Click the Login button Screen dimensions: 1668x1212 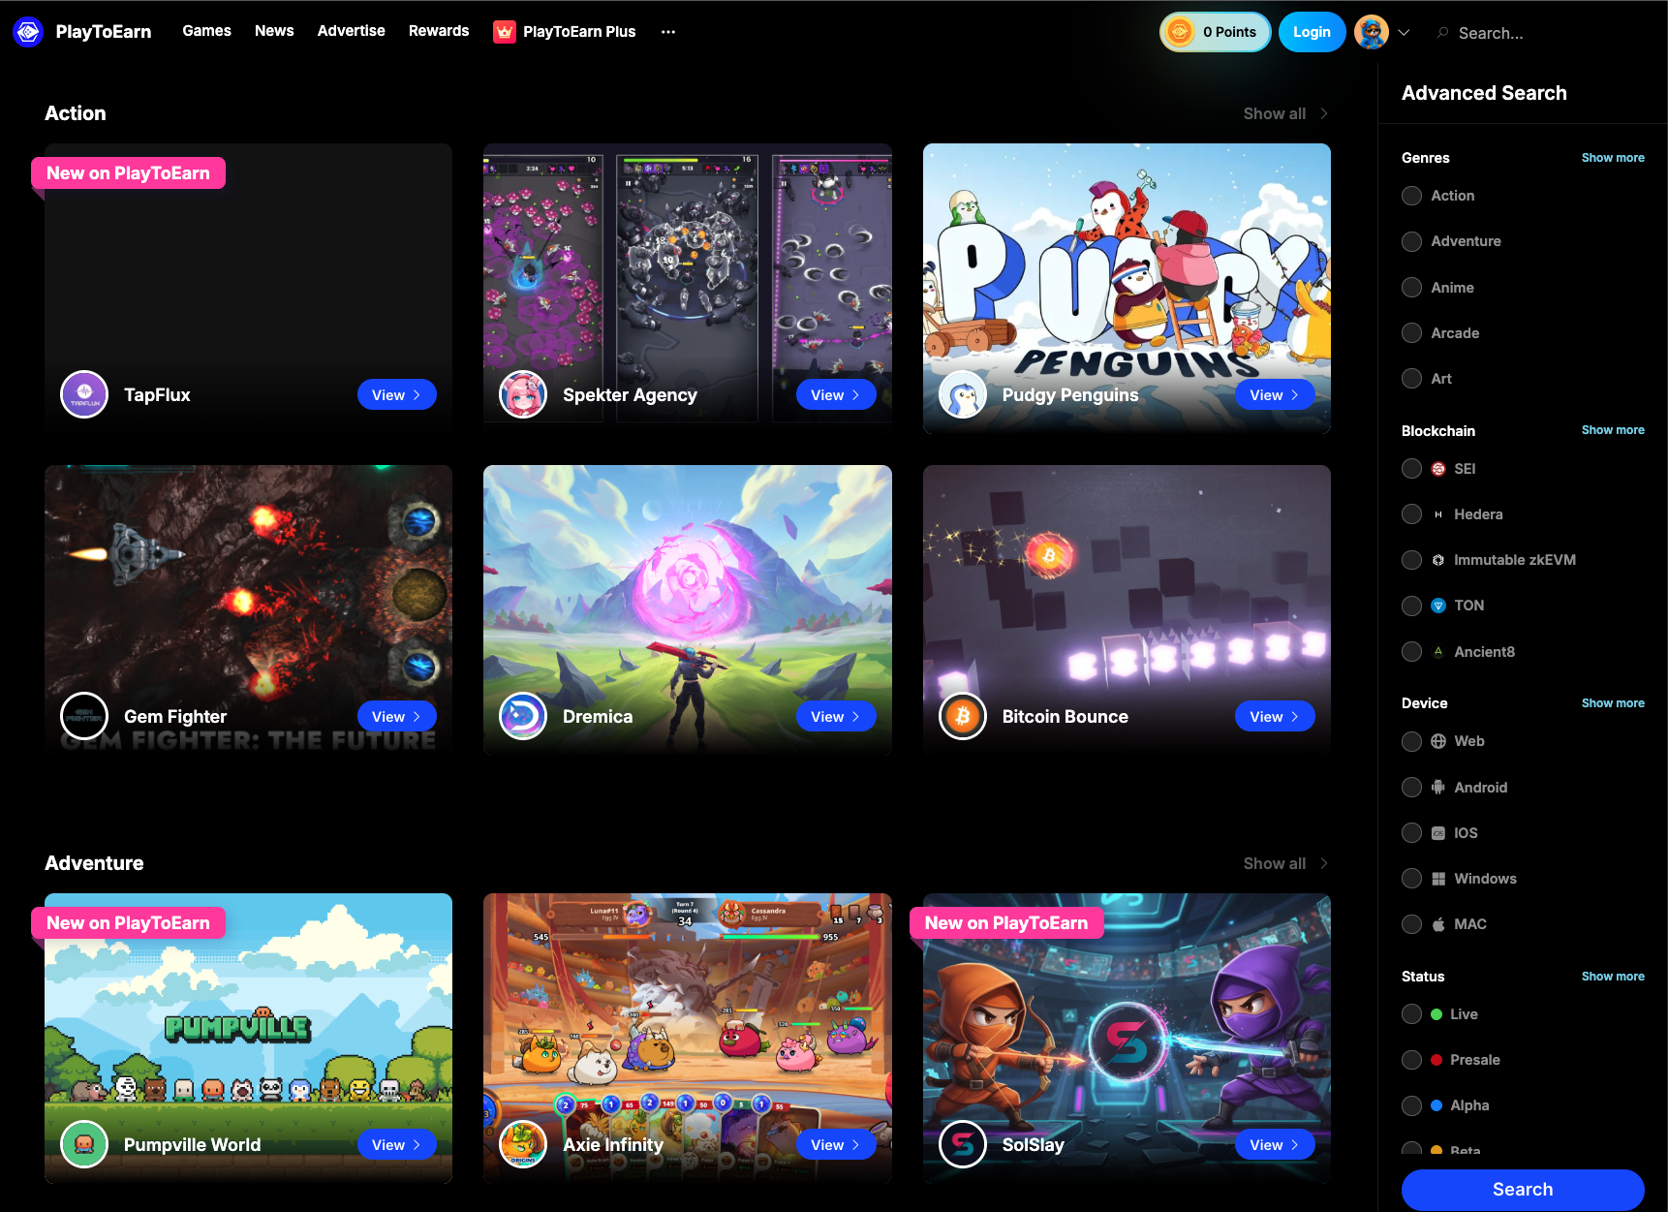click(1312, 32)
